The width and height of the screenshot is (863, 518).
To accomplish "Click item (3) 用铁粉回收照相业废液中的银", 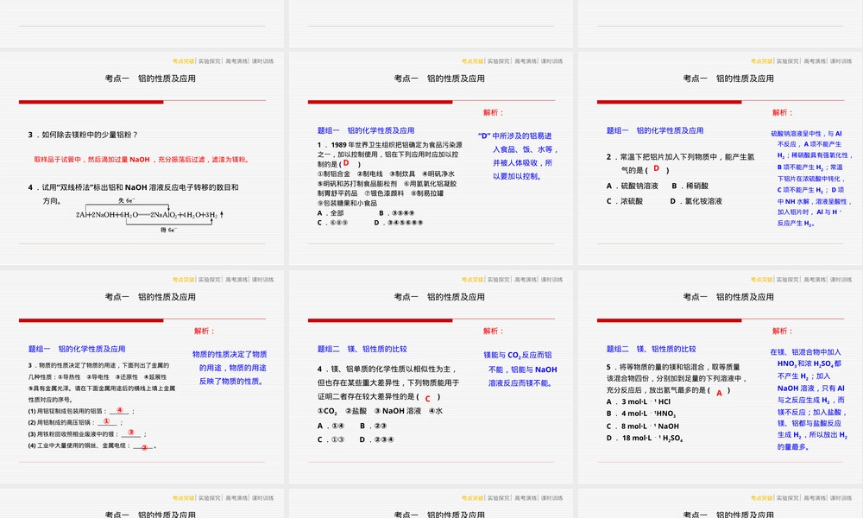I will click(87, 434).
